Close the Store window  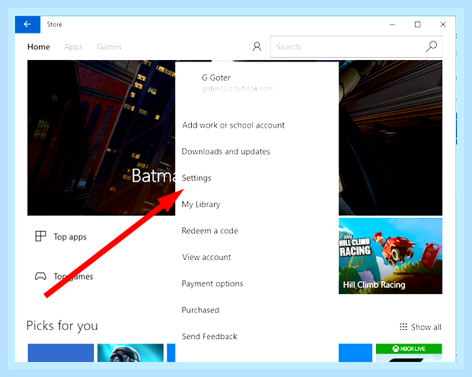[443, 24]
